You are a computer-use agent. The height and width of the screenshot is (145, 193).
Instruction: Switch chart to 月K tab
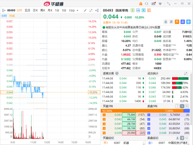point(50,11)
